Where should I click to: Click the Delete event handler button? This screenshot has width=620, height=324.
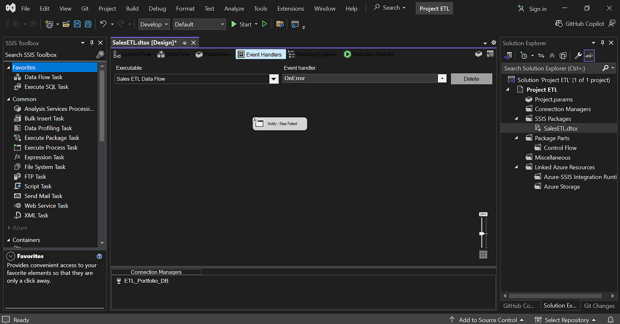(471, 79)
